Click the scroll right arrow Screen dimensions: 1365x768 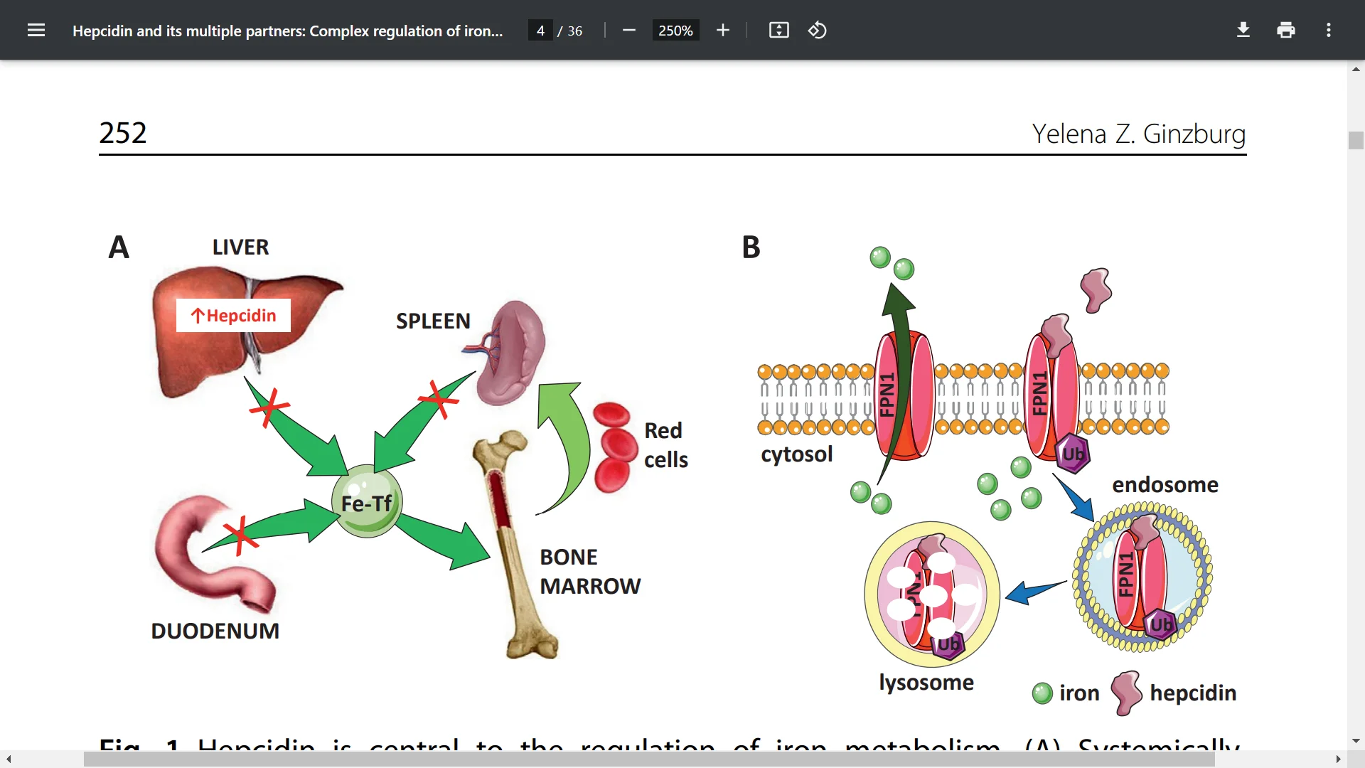click(x=1339, y=759)
